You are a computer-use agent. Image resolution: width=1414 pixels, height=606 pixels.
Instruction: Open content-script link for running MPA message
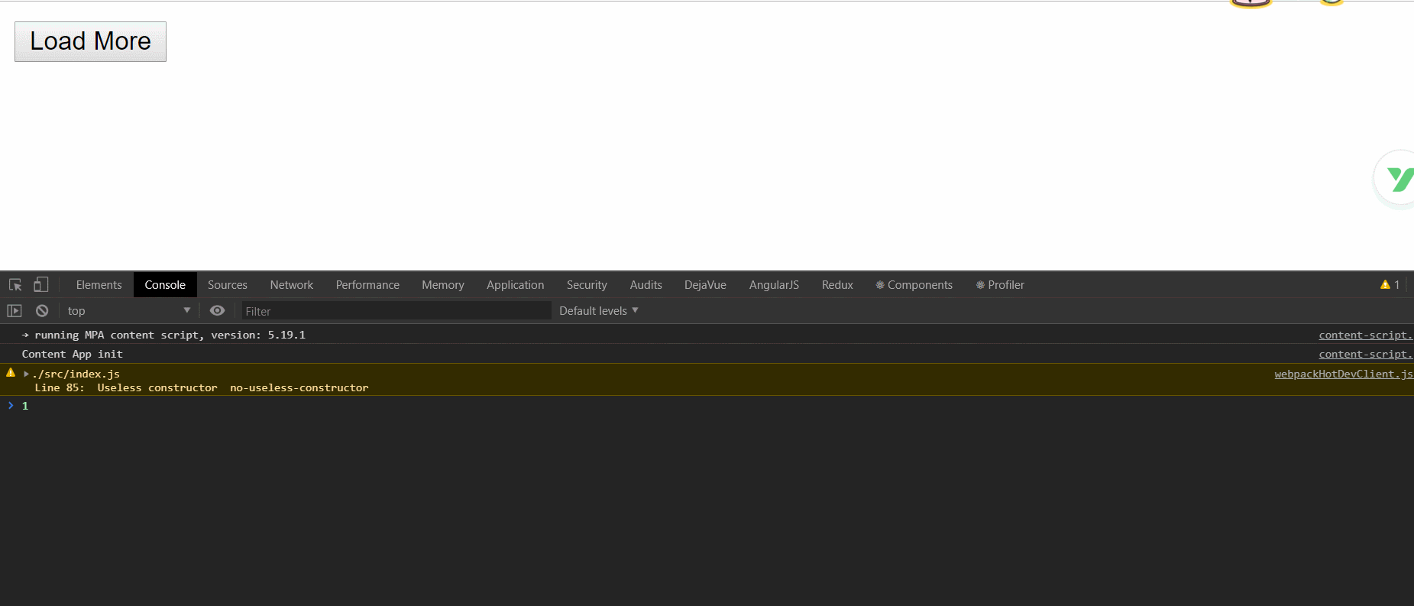coord(1365,335)
